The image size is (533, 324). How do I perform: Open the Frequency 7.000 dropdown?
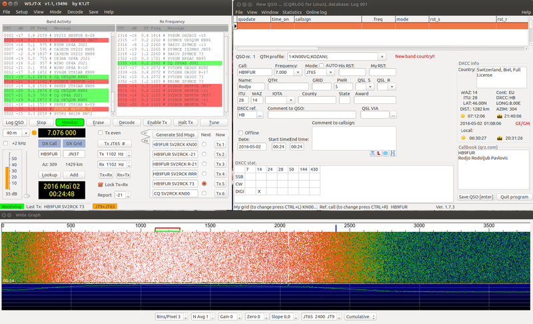point(298,73)
